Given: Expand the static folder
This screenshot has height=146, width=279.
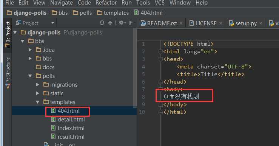Looking at the screenshot, I should [37, 93].
